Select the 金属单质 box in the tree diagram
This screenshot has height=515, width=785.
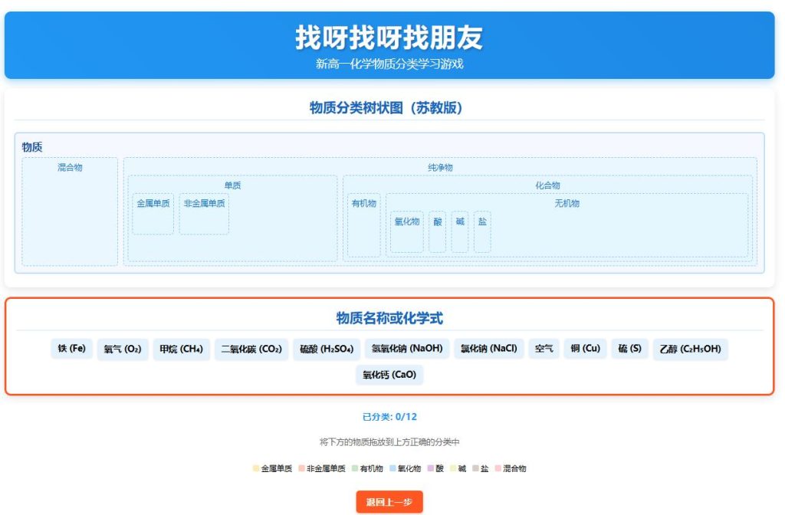point(153,213)
